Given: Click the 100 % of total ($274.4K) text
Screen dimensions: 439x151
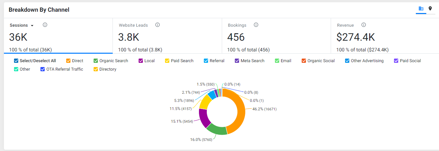Looking at the screenshot, I should click(x=362, y=50).
